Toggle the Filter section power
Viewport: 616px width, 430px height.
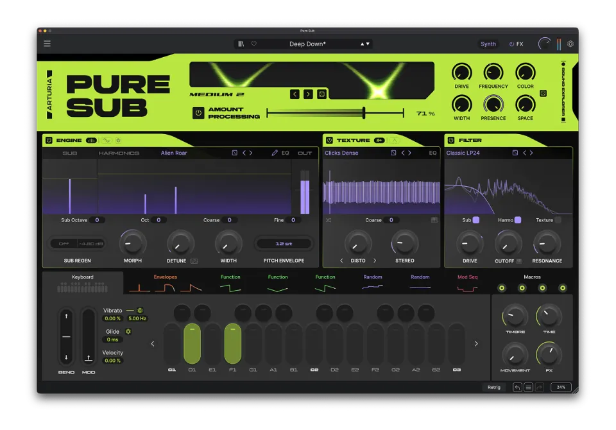pos(451,141)
